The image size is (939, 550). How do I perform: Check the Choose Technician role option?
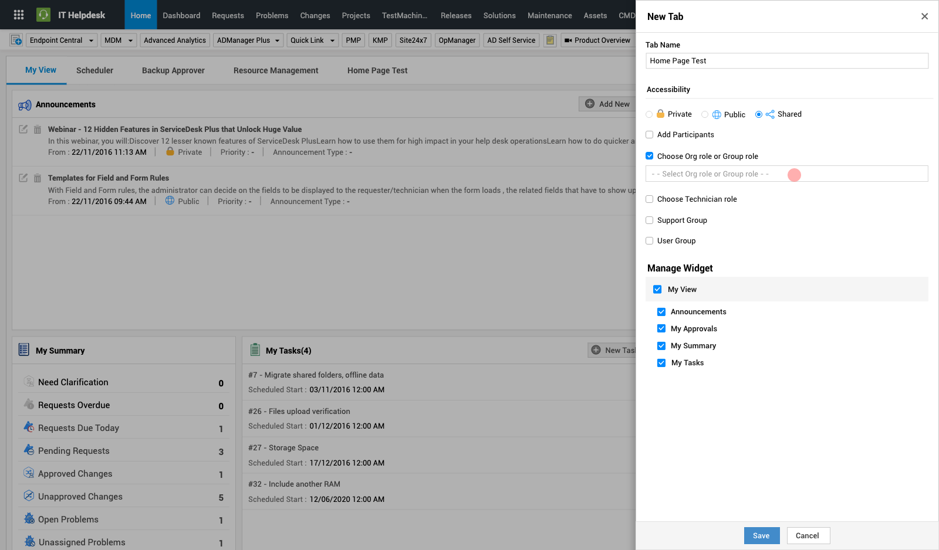tap(649, 199)
